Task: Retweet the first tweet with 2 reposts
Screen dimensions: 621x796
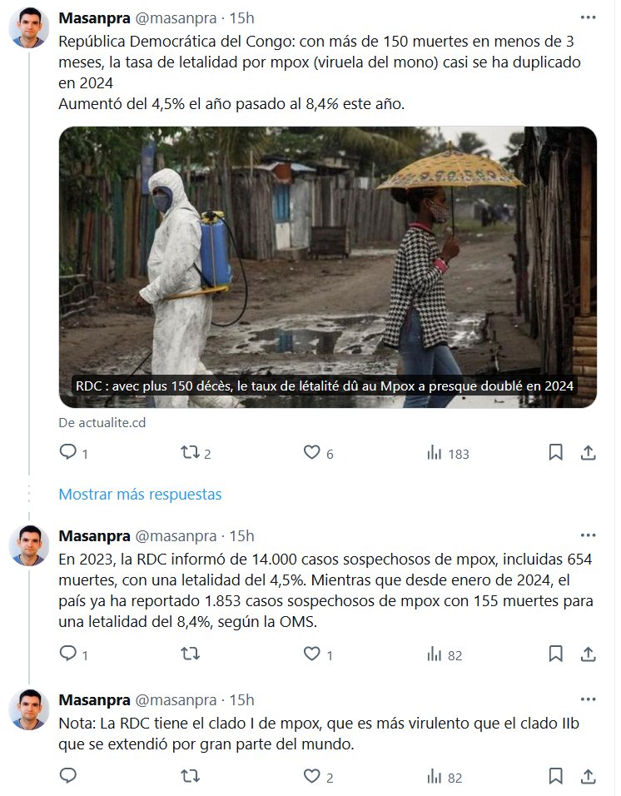Action: [190, 453]
